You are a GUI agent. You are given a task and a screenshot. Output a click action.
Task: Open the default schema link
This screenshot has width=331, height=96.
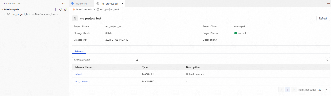point(78,74)
